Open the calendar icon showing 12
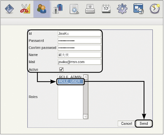 coord(106,9)
